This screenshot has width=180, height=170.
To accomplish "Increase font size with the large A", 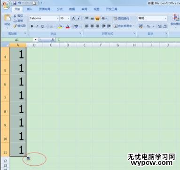I will tap(74, 18).
